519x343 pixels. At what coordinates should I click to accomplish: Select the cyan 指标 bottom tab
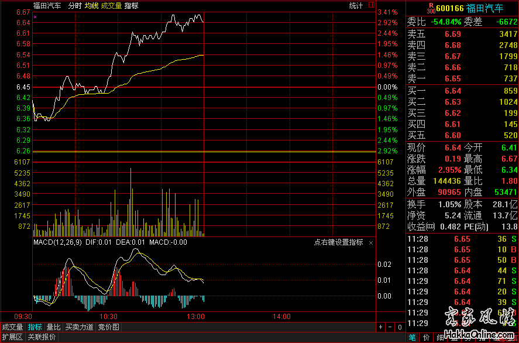[35, 327]
